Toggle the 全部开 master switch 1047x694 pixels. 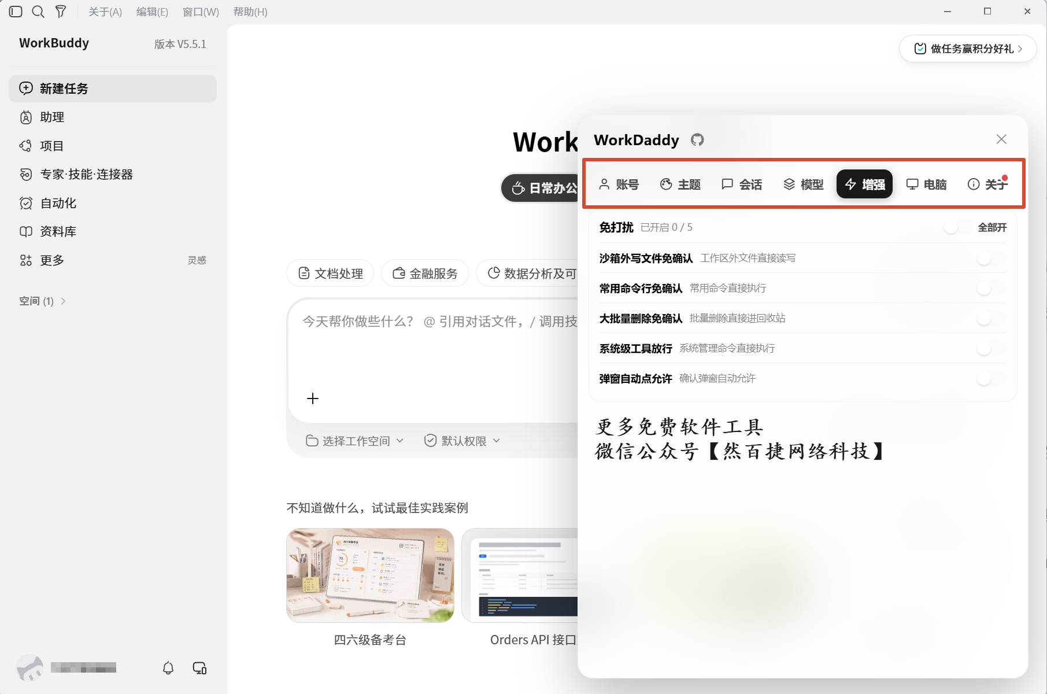pos(957,227)
